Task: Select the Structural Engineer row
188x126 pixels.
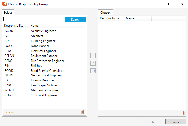Action: [44, 95]
